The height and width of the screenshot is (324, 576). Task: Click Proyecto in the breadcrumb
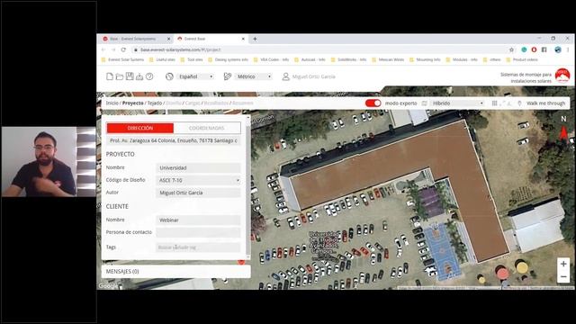click(x=132, y=103)
